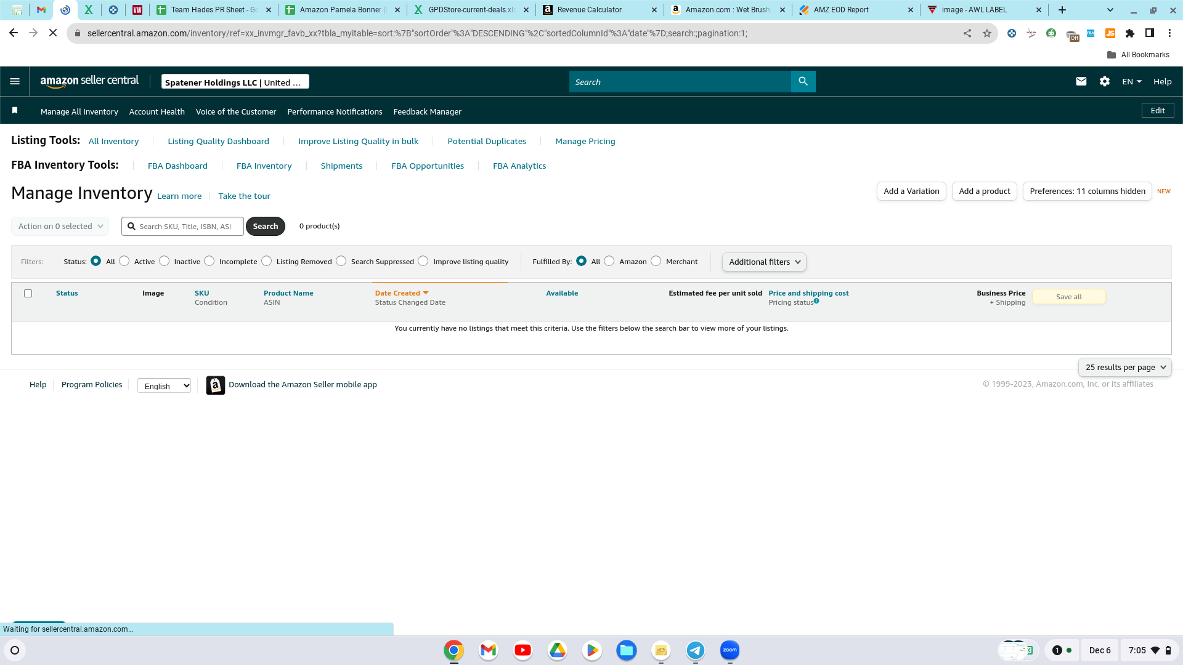Select Status filter All radio button
Image resolution: width=1183 pixels, height=665 pixels.
tap(96, 261)
